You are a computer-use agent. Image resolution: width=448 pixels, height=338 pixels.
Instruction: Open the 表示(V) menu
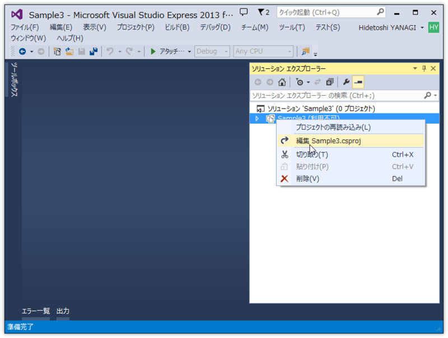pos(94,27)
